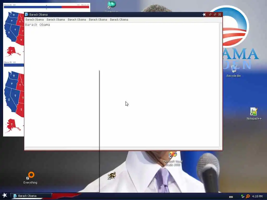Click the Safely Remove Hardware tray icon
The width and height of the screenshot is (267, 200).
(243, 196)
